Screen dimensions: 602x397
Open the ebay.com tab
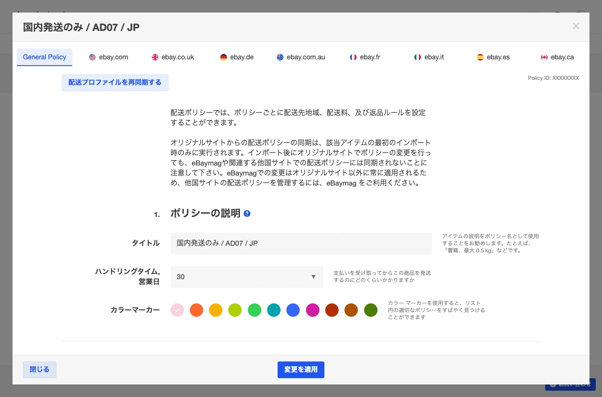tap(109, 57)
